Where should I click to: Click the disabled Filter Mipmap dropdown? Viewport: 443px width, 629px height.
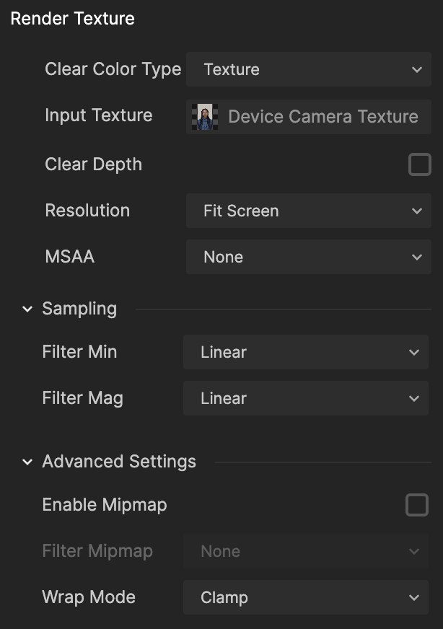click(306, 551)
